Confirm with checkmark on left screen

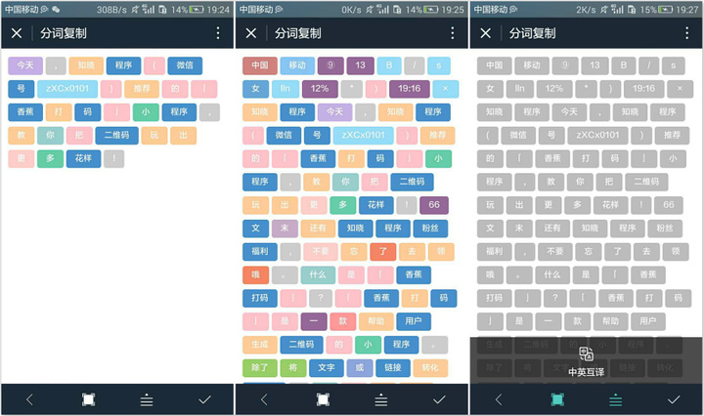pyautogui.click(x=204, y=399)
